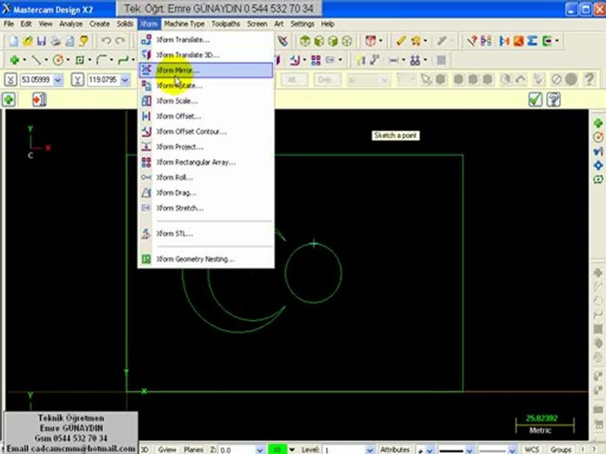Viewport: 606px width, 454px height.
Task: Select the Fillet entities tool
Action: point(101,60)
